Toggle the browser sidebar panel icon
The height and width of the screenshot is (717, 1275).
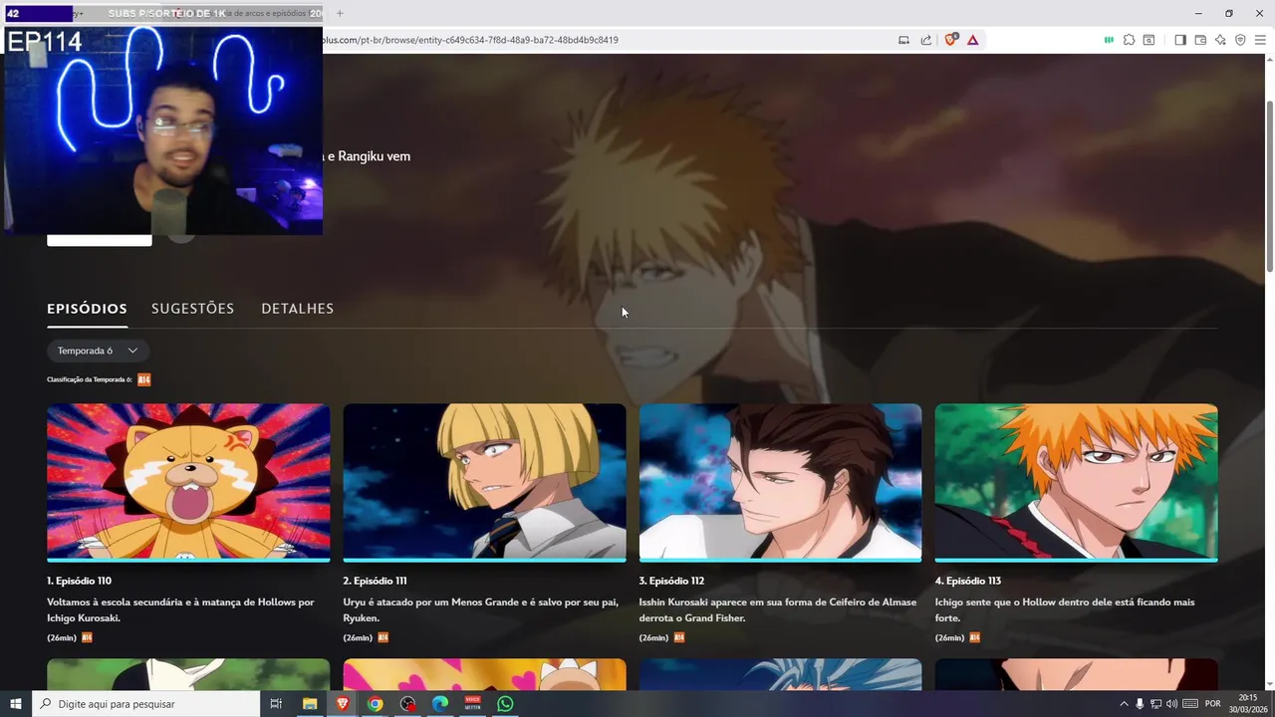pyautogui.click(x=1180, y=40)
